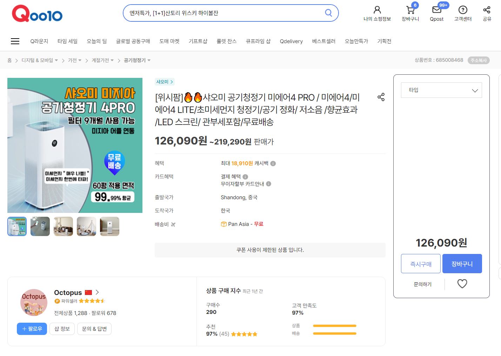Click 즉시구매 button
501x356 pixels.
click(421, 264)
